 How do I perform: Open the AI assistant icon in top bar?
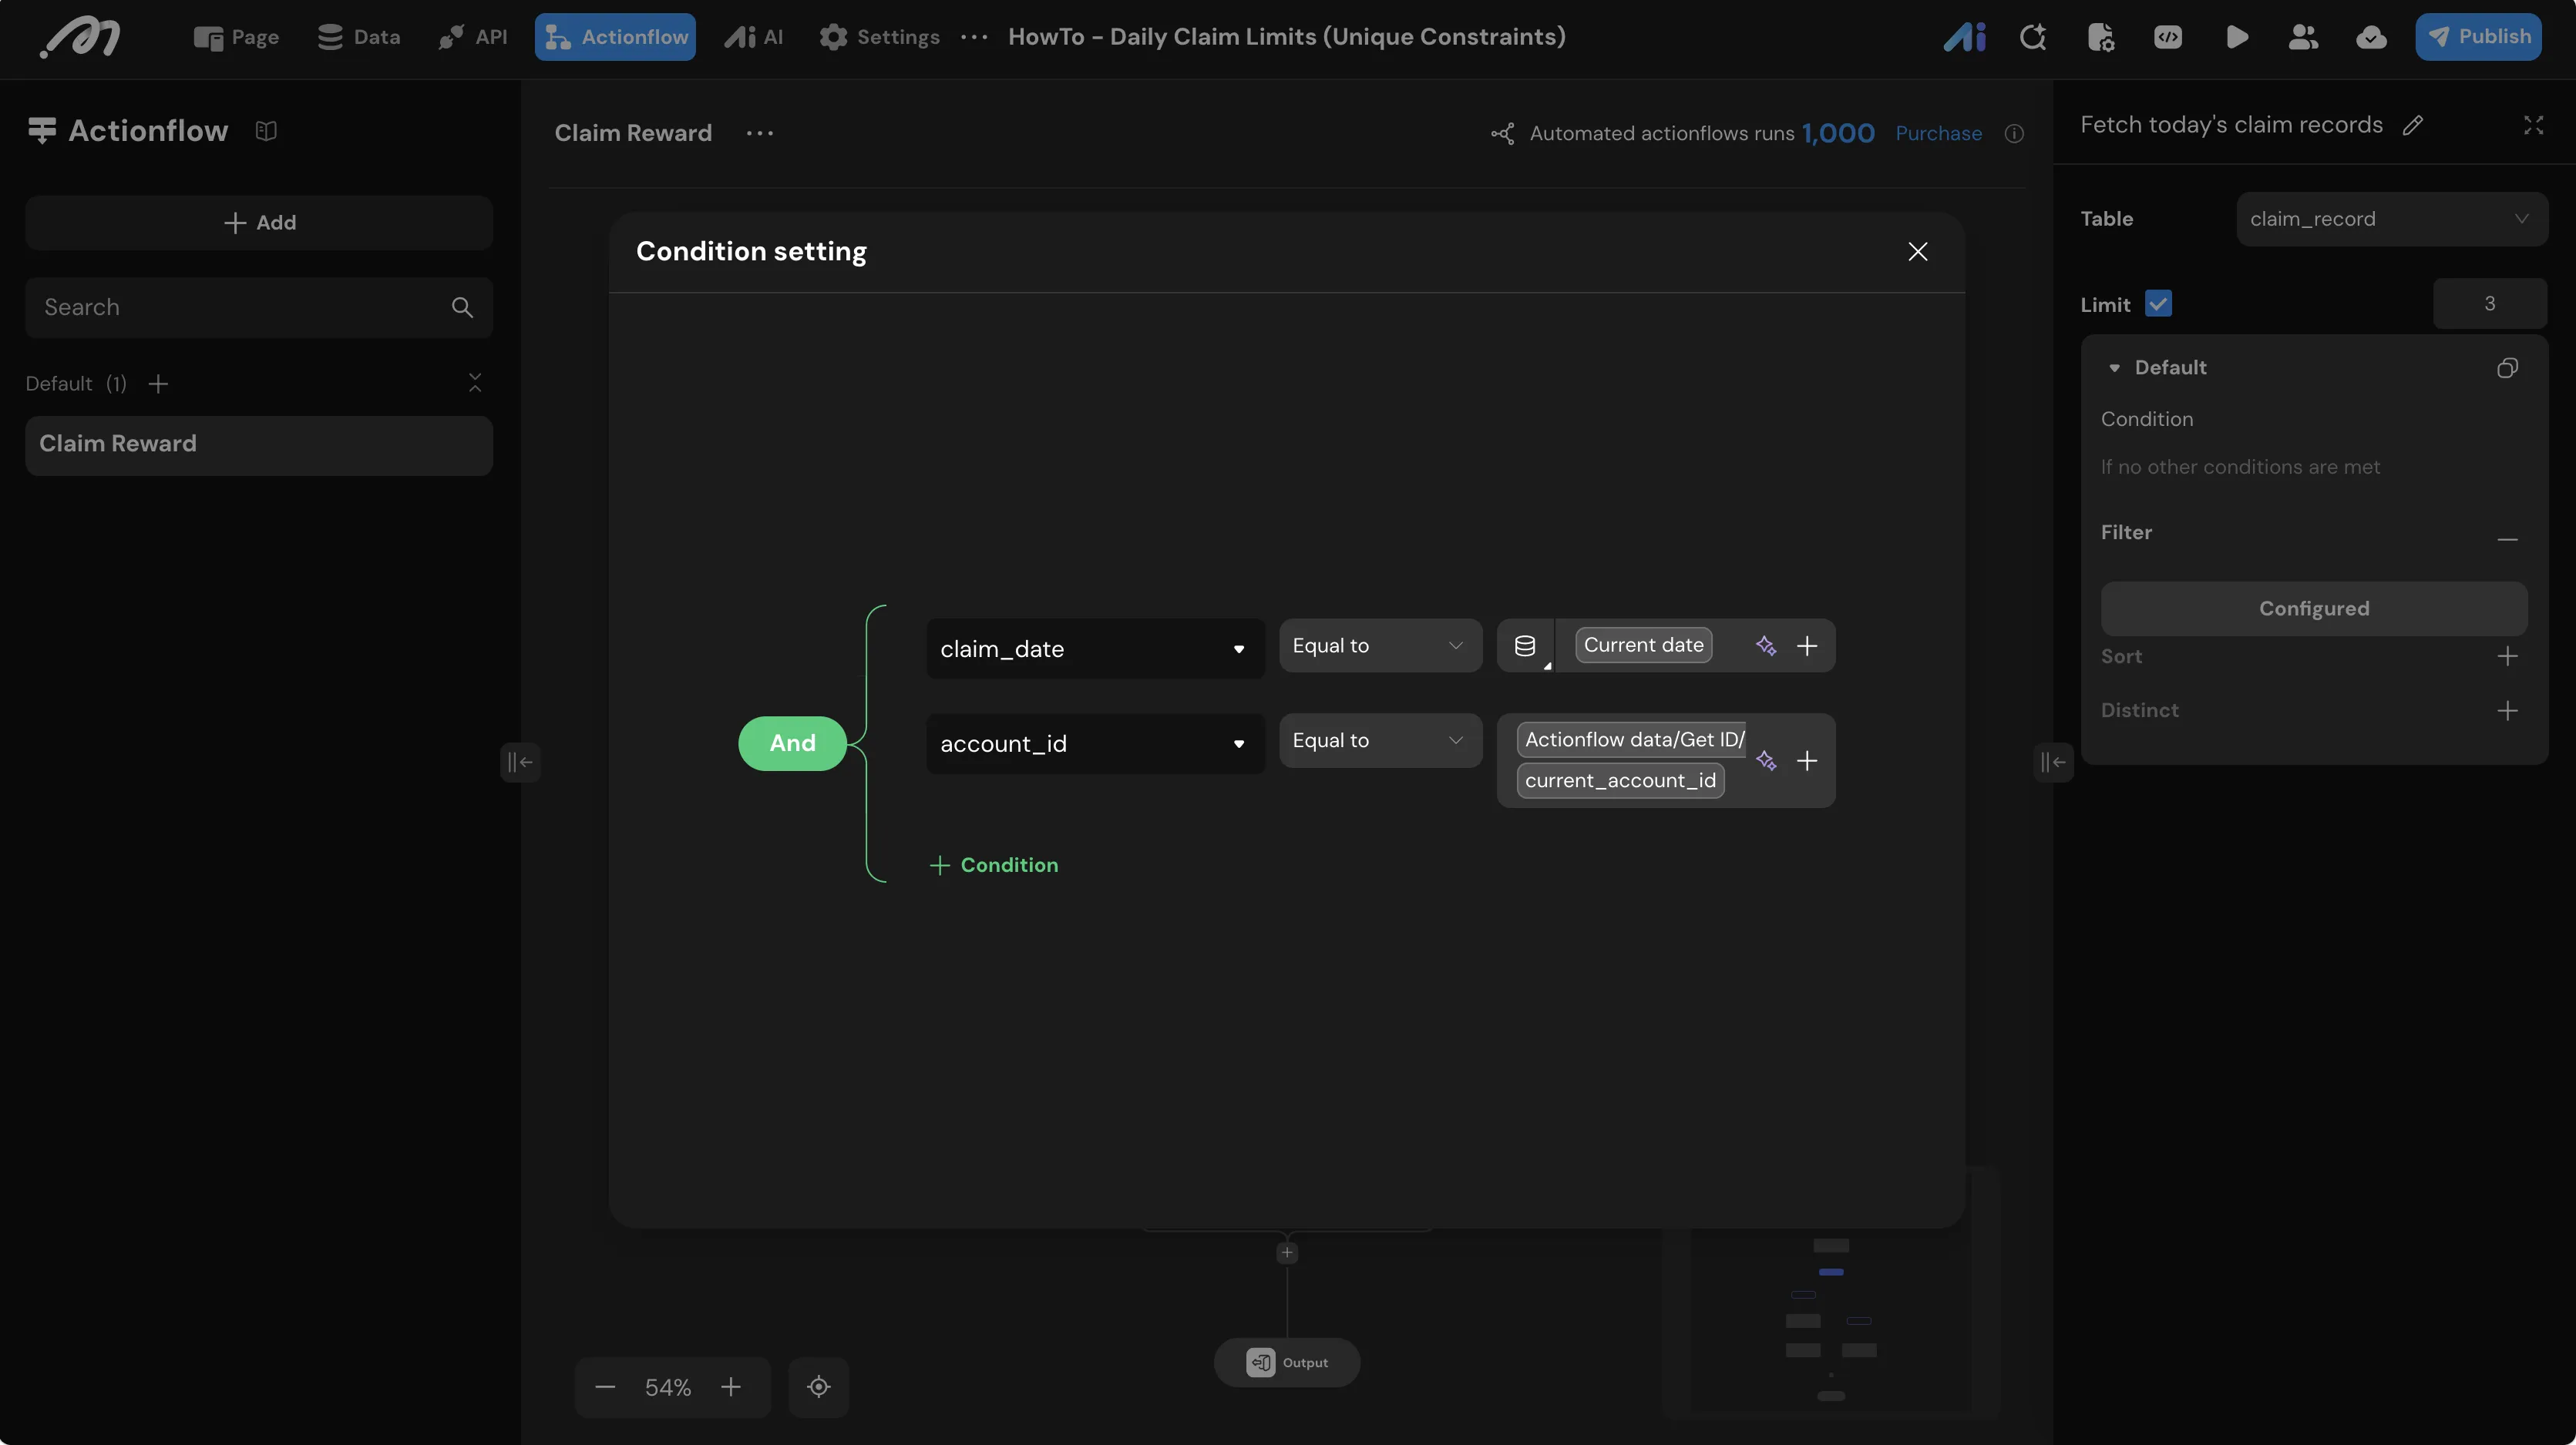pos(1964,37)
